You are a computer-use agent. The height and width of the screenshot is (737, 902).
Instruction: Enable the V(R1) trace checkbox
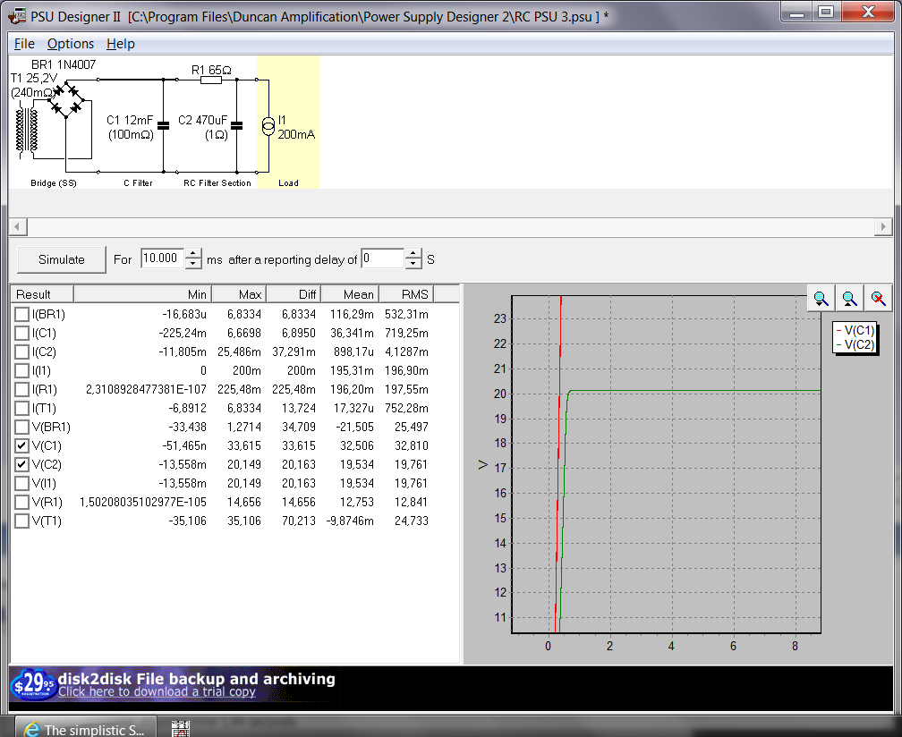tap(21, 502)
